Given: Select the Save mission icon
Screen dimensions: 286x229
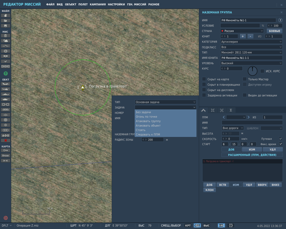Looking at the screenshot, I should [x=6, y=26].
